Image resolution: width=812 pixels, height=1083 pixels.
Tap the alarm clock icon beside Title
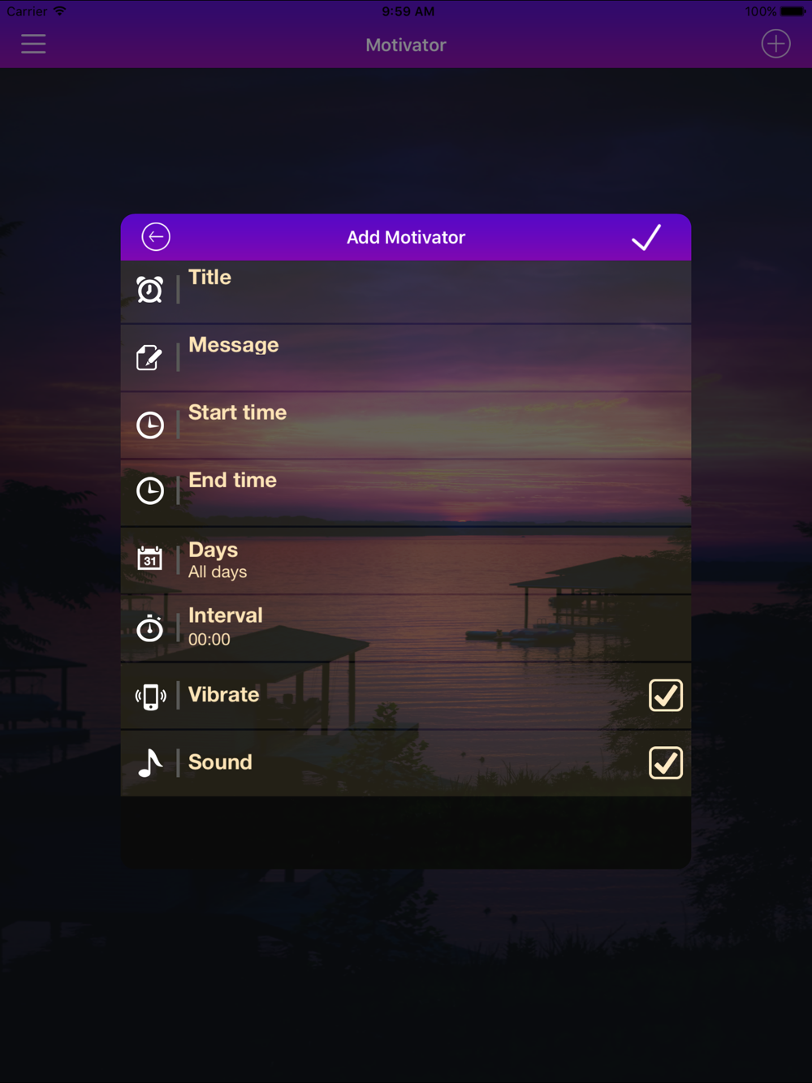click(150, 290)
